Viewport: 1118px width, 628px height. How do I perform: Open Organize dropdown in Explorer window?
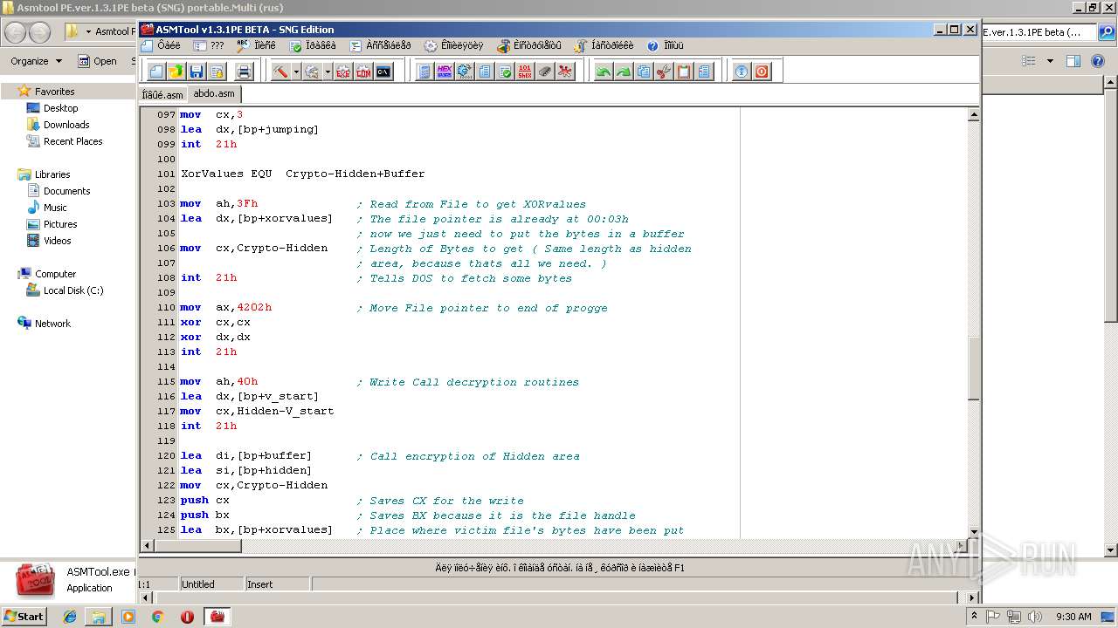(36, 61)
